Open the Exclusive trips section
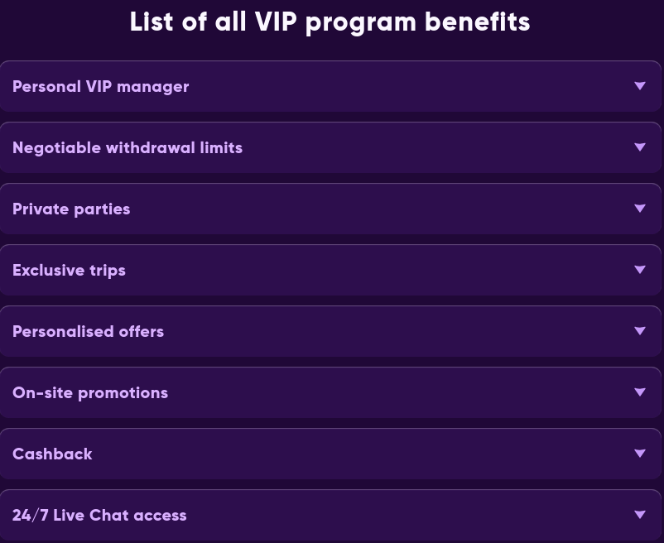 click(330, 270)
